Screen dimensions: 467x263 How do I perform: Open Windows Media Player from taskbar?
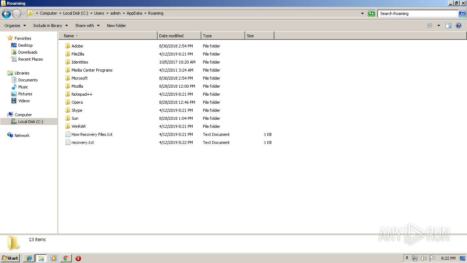[54, 258]
